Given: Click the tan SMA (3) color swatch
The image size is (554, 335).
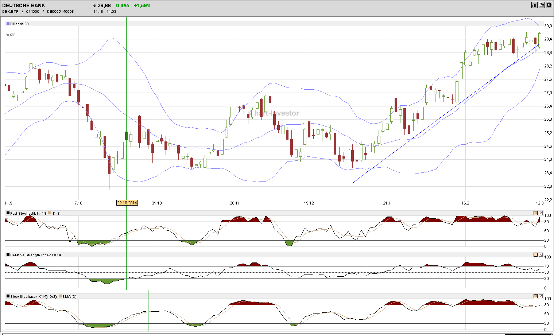Looking at the screenshot, I should coord(61,296).
